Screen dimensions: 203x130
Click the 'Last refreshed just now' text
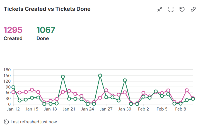pos(34,122)
